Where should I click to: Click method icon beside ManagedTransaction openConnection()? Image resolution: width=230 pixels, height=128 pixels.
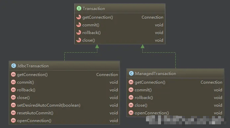coord(131,113)
